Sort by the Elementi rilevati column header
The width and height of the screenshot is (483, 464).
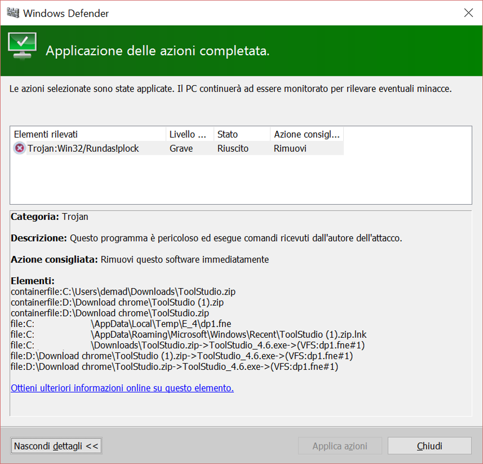coord(88,134)
